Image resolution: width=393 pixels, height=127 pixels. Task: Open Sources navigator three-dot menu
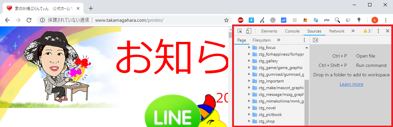pos(305,40)
